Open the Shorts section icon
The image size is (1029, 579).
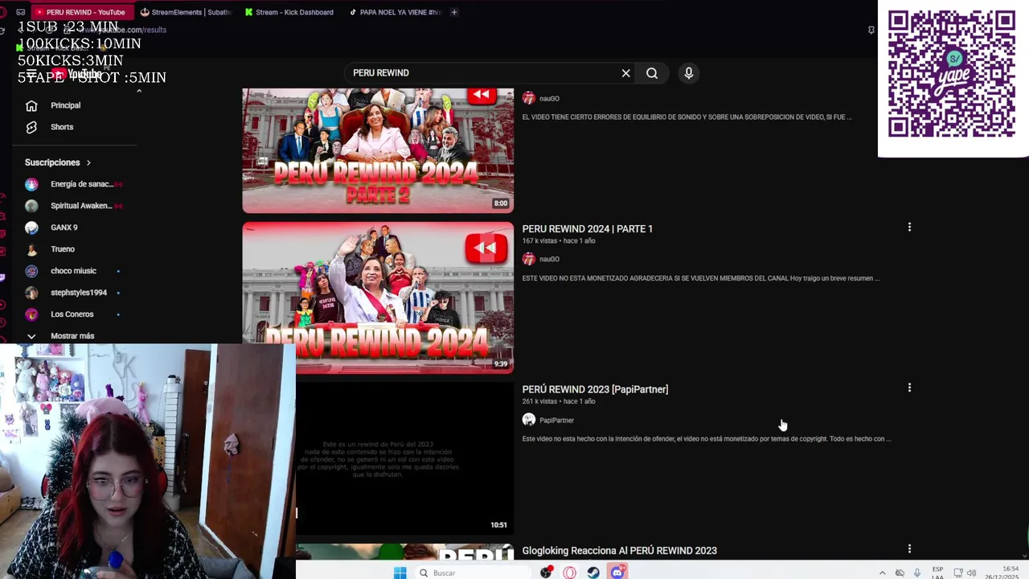(x=31, y=127)
